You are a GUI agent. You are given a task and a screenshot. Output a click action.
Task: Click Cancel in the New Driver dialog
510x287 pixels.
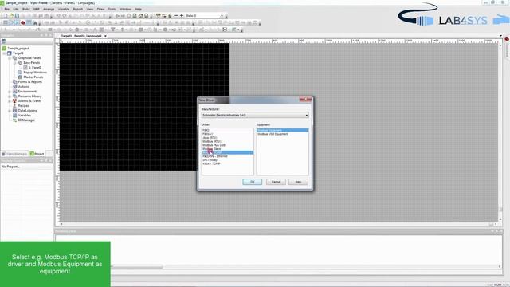tap(276, 182)
